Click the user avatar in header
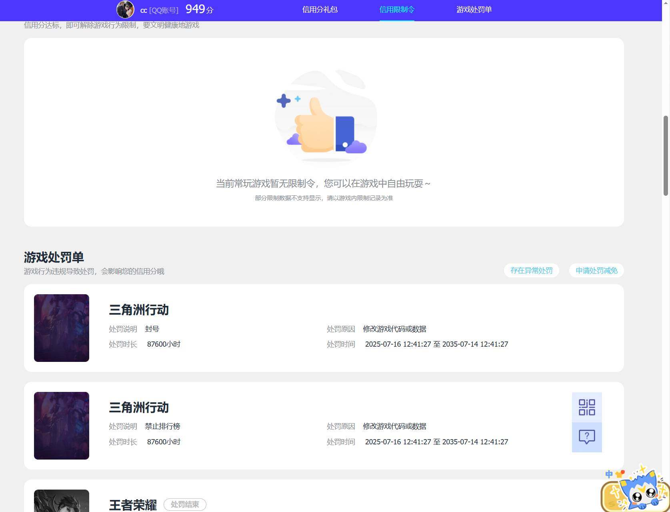This screenshot has height=512, width=670. click(125, 9)
